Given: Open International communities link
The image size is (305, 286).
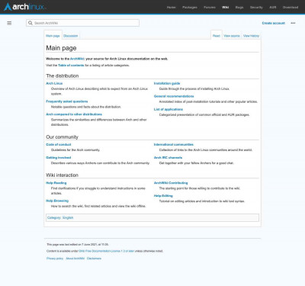Looking at the screenshot, I should [174, 145].
